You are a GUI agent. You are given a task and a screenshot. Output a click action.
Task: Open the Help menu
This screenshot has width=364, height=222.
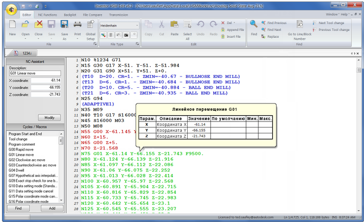pos(345,14)
